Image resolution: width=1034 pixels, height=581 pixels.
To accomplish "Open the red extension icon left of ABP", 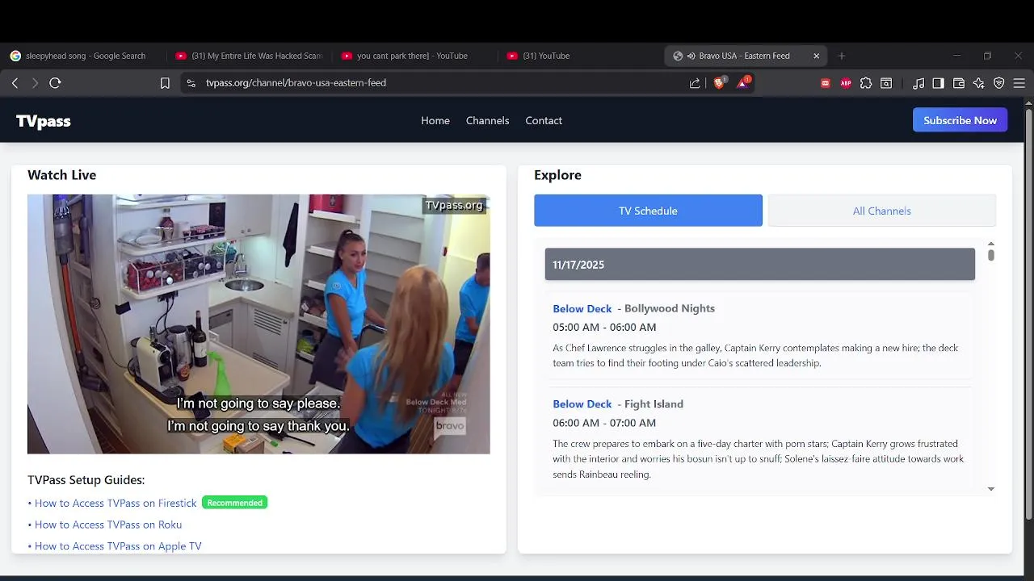I will tap(826, 83).
